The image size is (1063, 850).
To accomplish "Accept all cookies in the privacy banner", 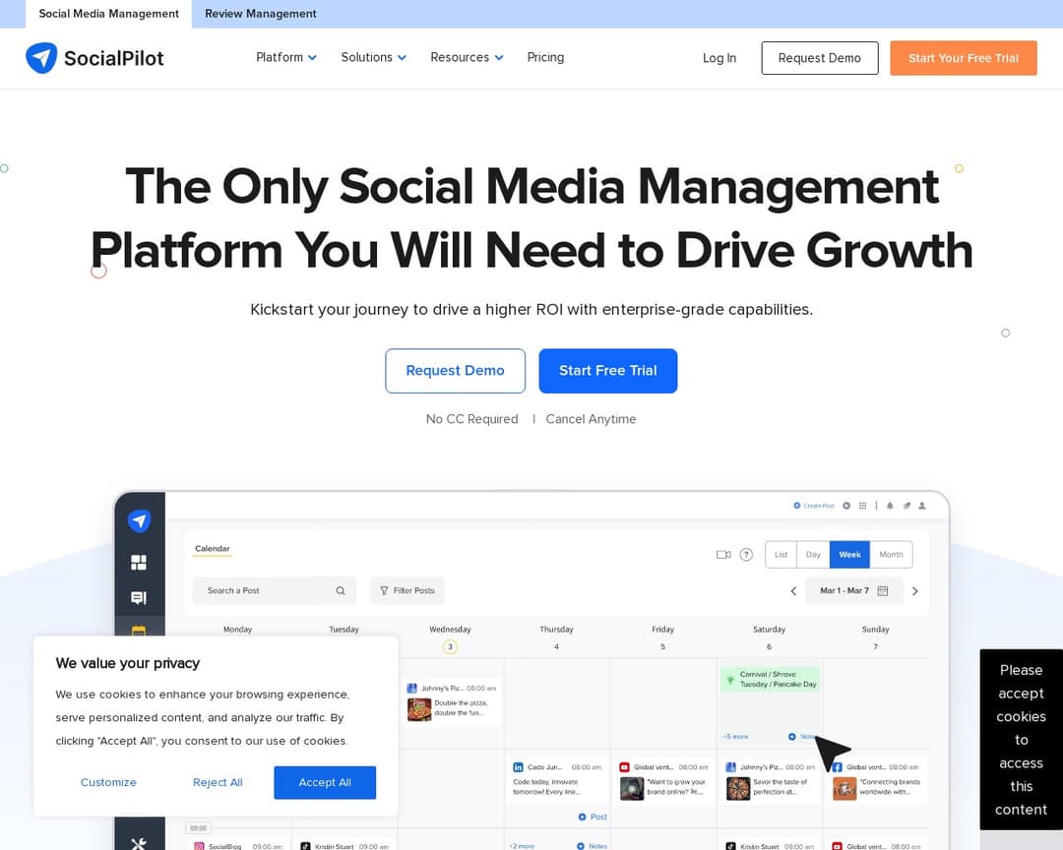I will tap(325, 782).
